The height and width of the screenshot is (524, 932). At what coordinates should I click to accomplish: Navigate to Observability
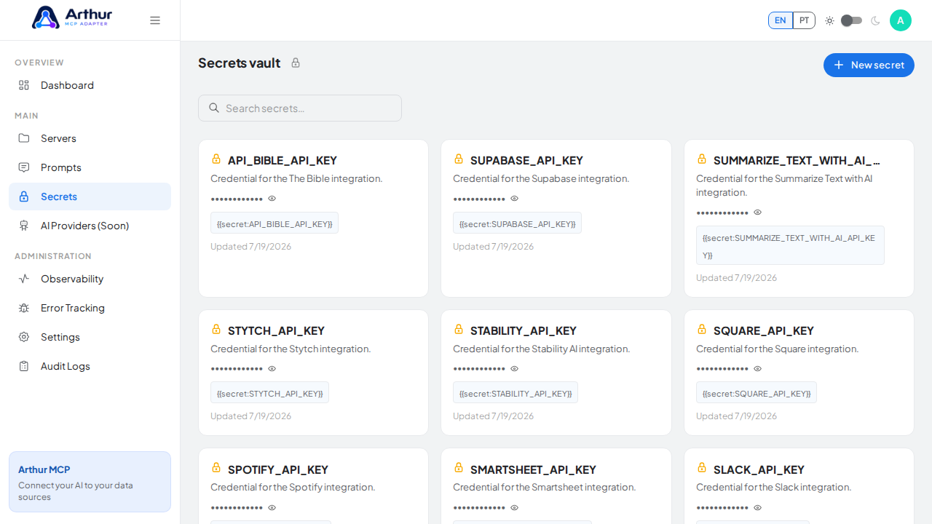tap(90, 279)
